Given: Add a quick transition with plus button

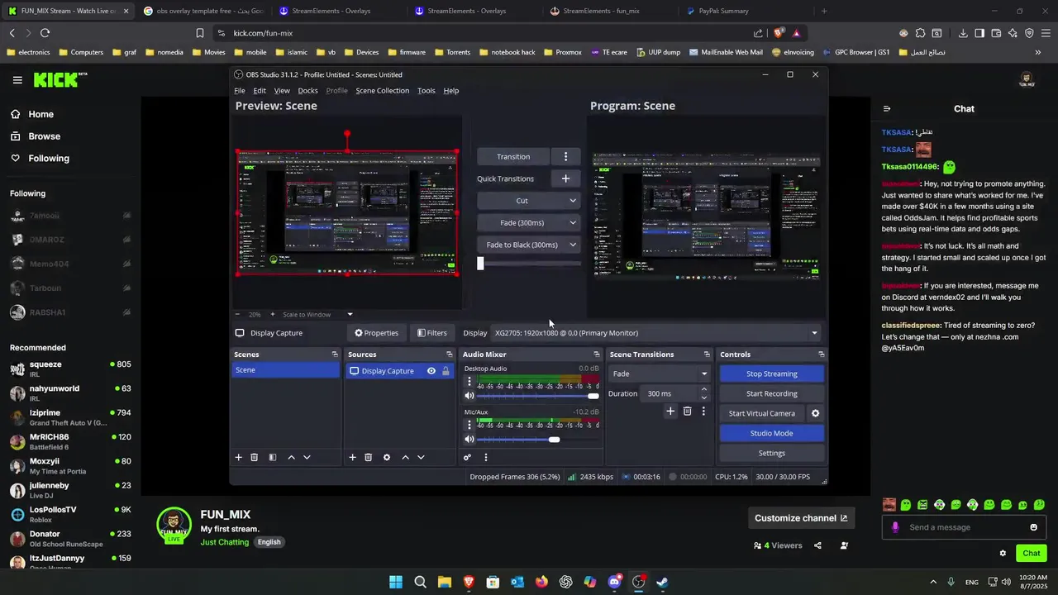Looking at the screenshot, I should pyautogui.click(x=565, y=178).
